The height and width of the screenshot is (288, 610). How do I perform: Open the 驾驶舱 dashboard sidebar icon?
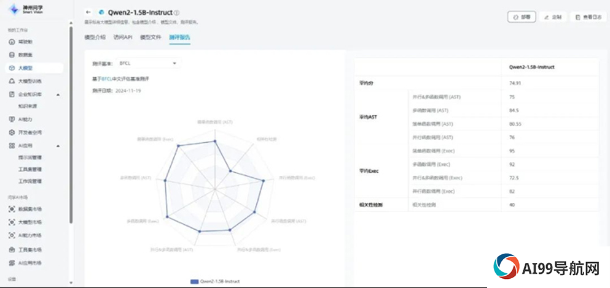[x=12, y=42]
